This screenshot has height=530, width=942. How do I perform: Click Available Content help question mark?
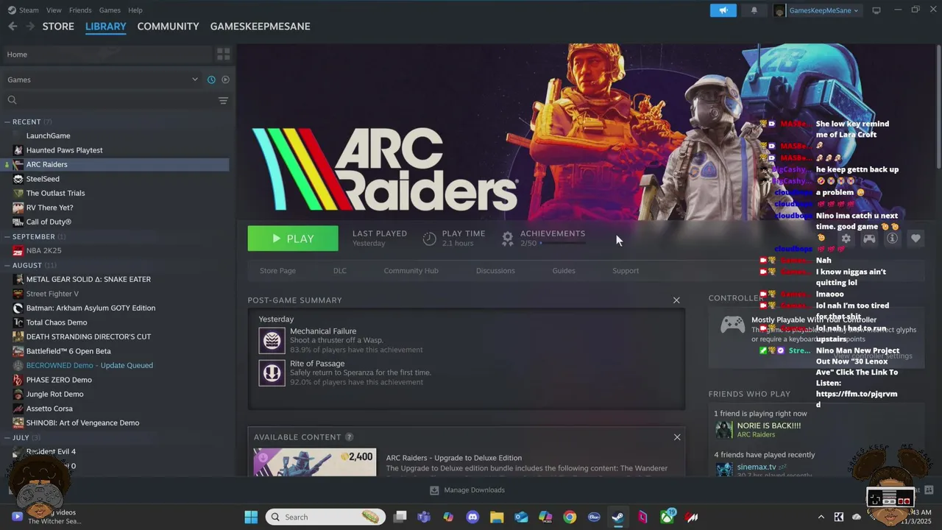coord(349,437)
